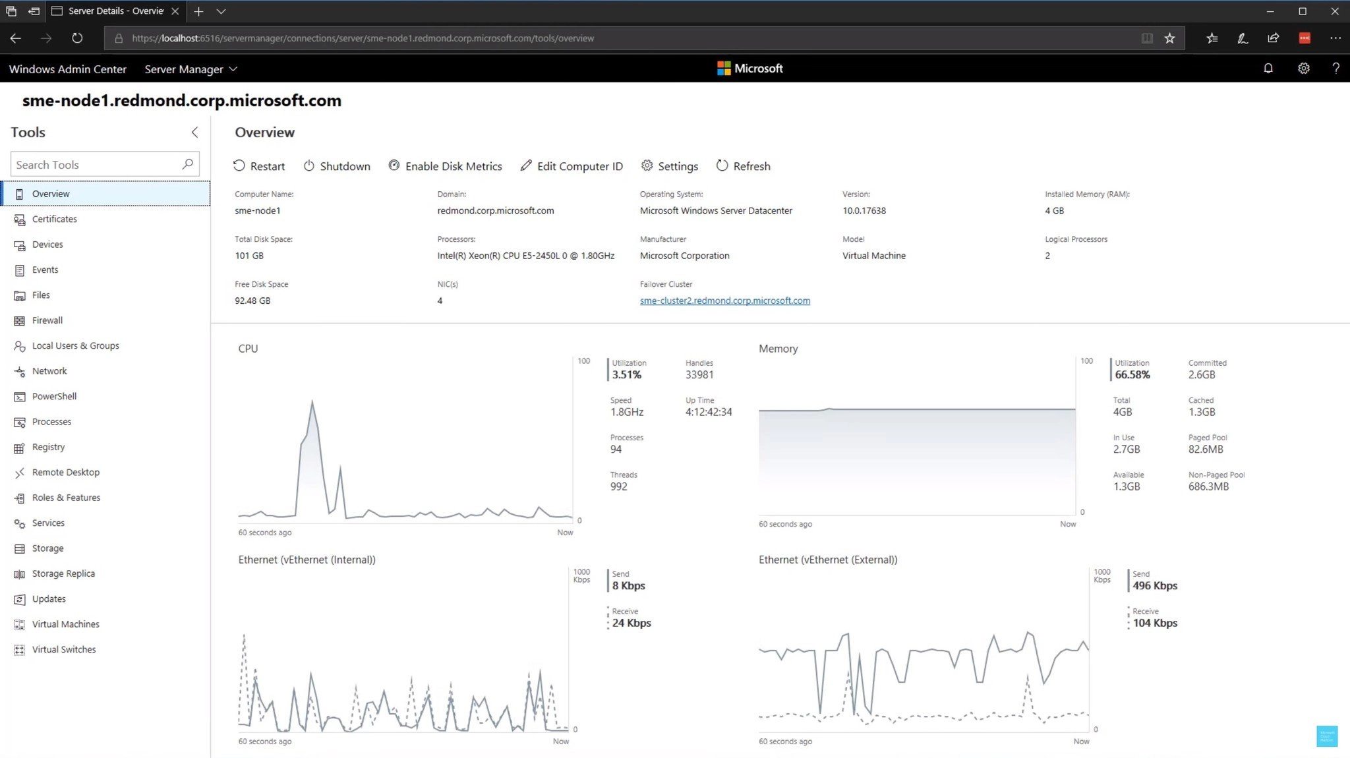The height and width of the screenshot is (758, 1350).
Task: Go to Storage Replica tool
Action: click(x=63, y=573)
